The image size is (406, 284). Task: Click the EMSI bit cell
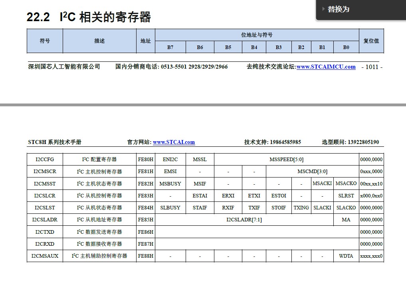(170, 172)
